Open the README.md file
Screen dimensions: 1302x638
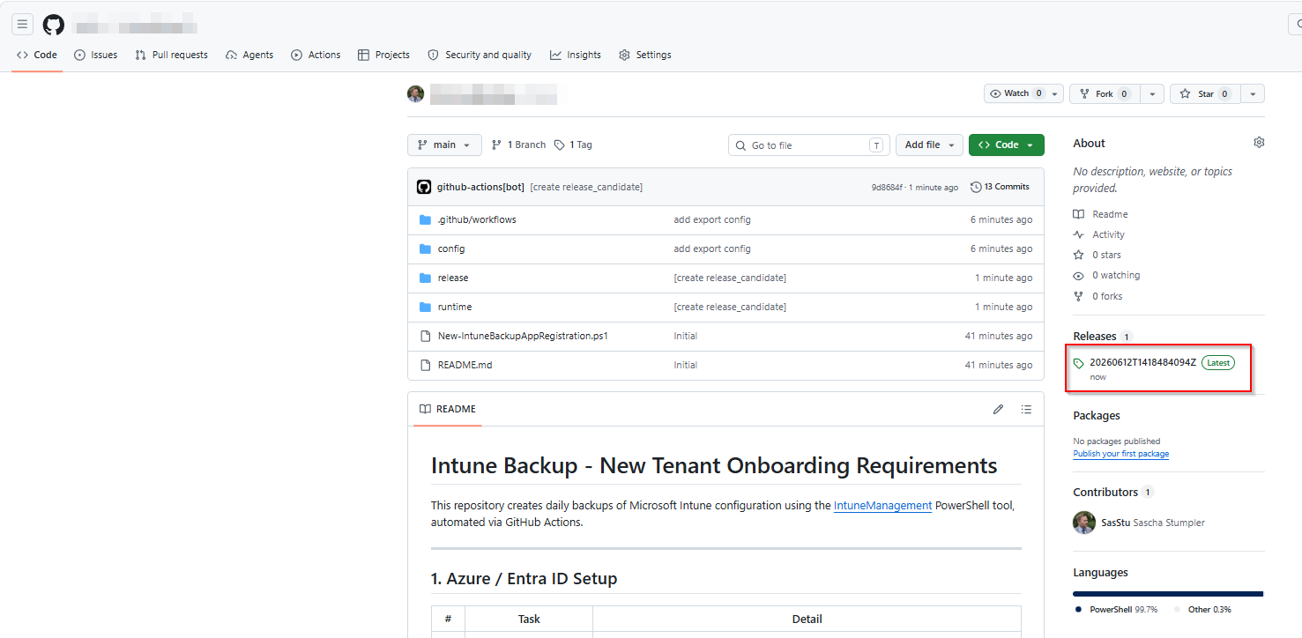[x=465, y=365]
